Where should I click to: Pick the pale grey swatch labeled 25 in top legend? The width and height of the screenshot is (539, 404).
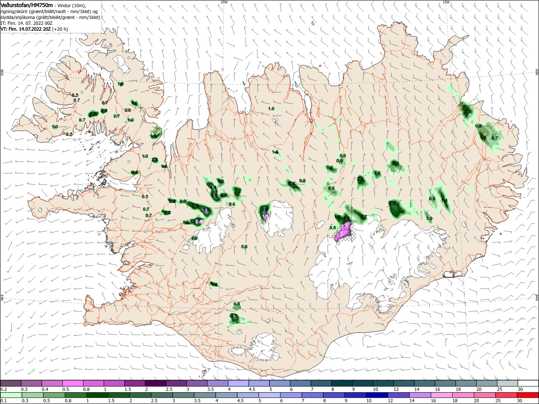(507, 383)
